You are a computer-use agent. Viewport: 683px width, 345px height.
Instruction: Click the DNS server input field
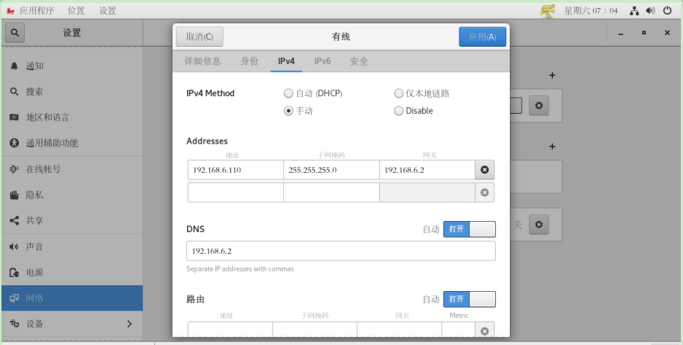click(340, 251)
